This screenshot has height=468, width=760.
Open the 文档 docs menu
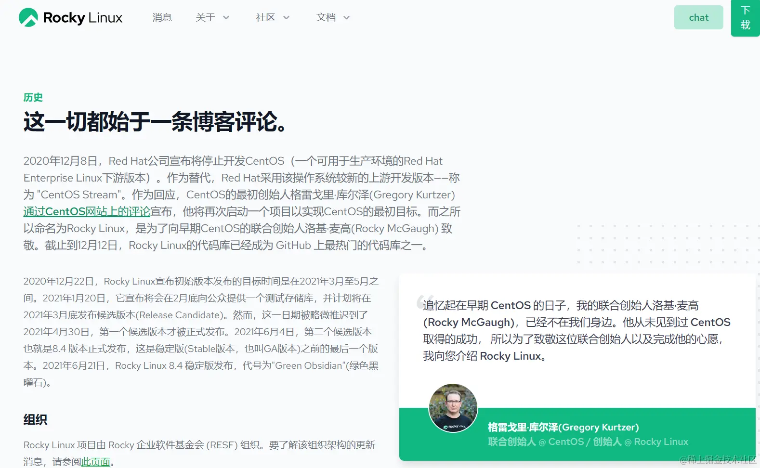[326, 17]
